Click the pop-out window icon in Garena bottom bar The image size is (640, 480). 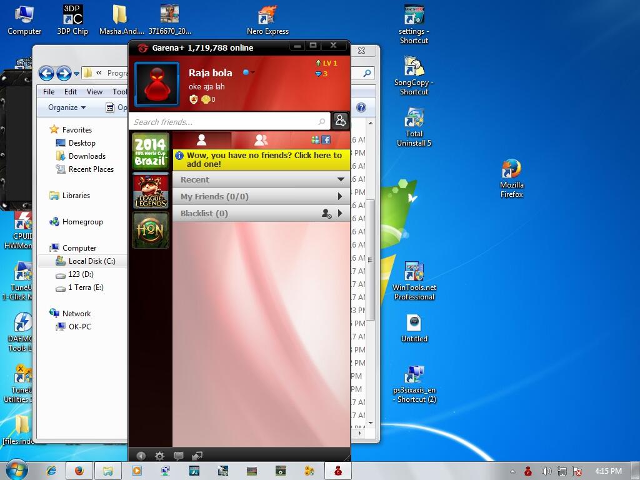[x=197, y=456]
